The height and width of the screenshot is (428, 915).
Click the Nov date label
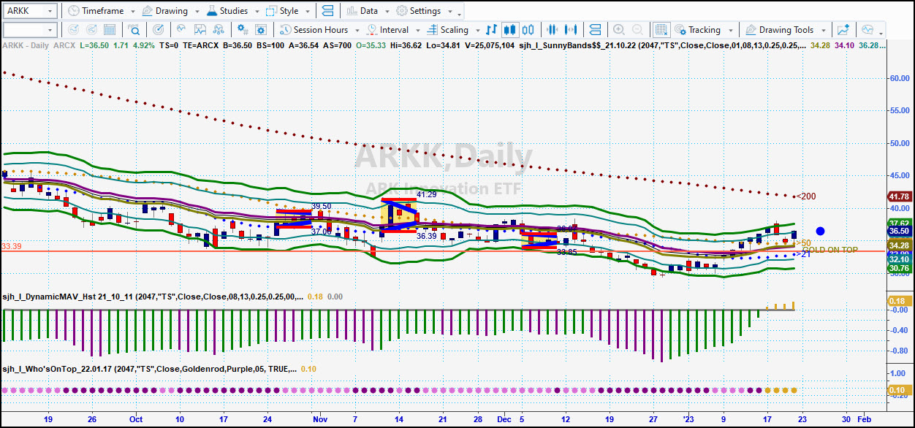319,419
